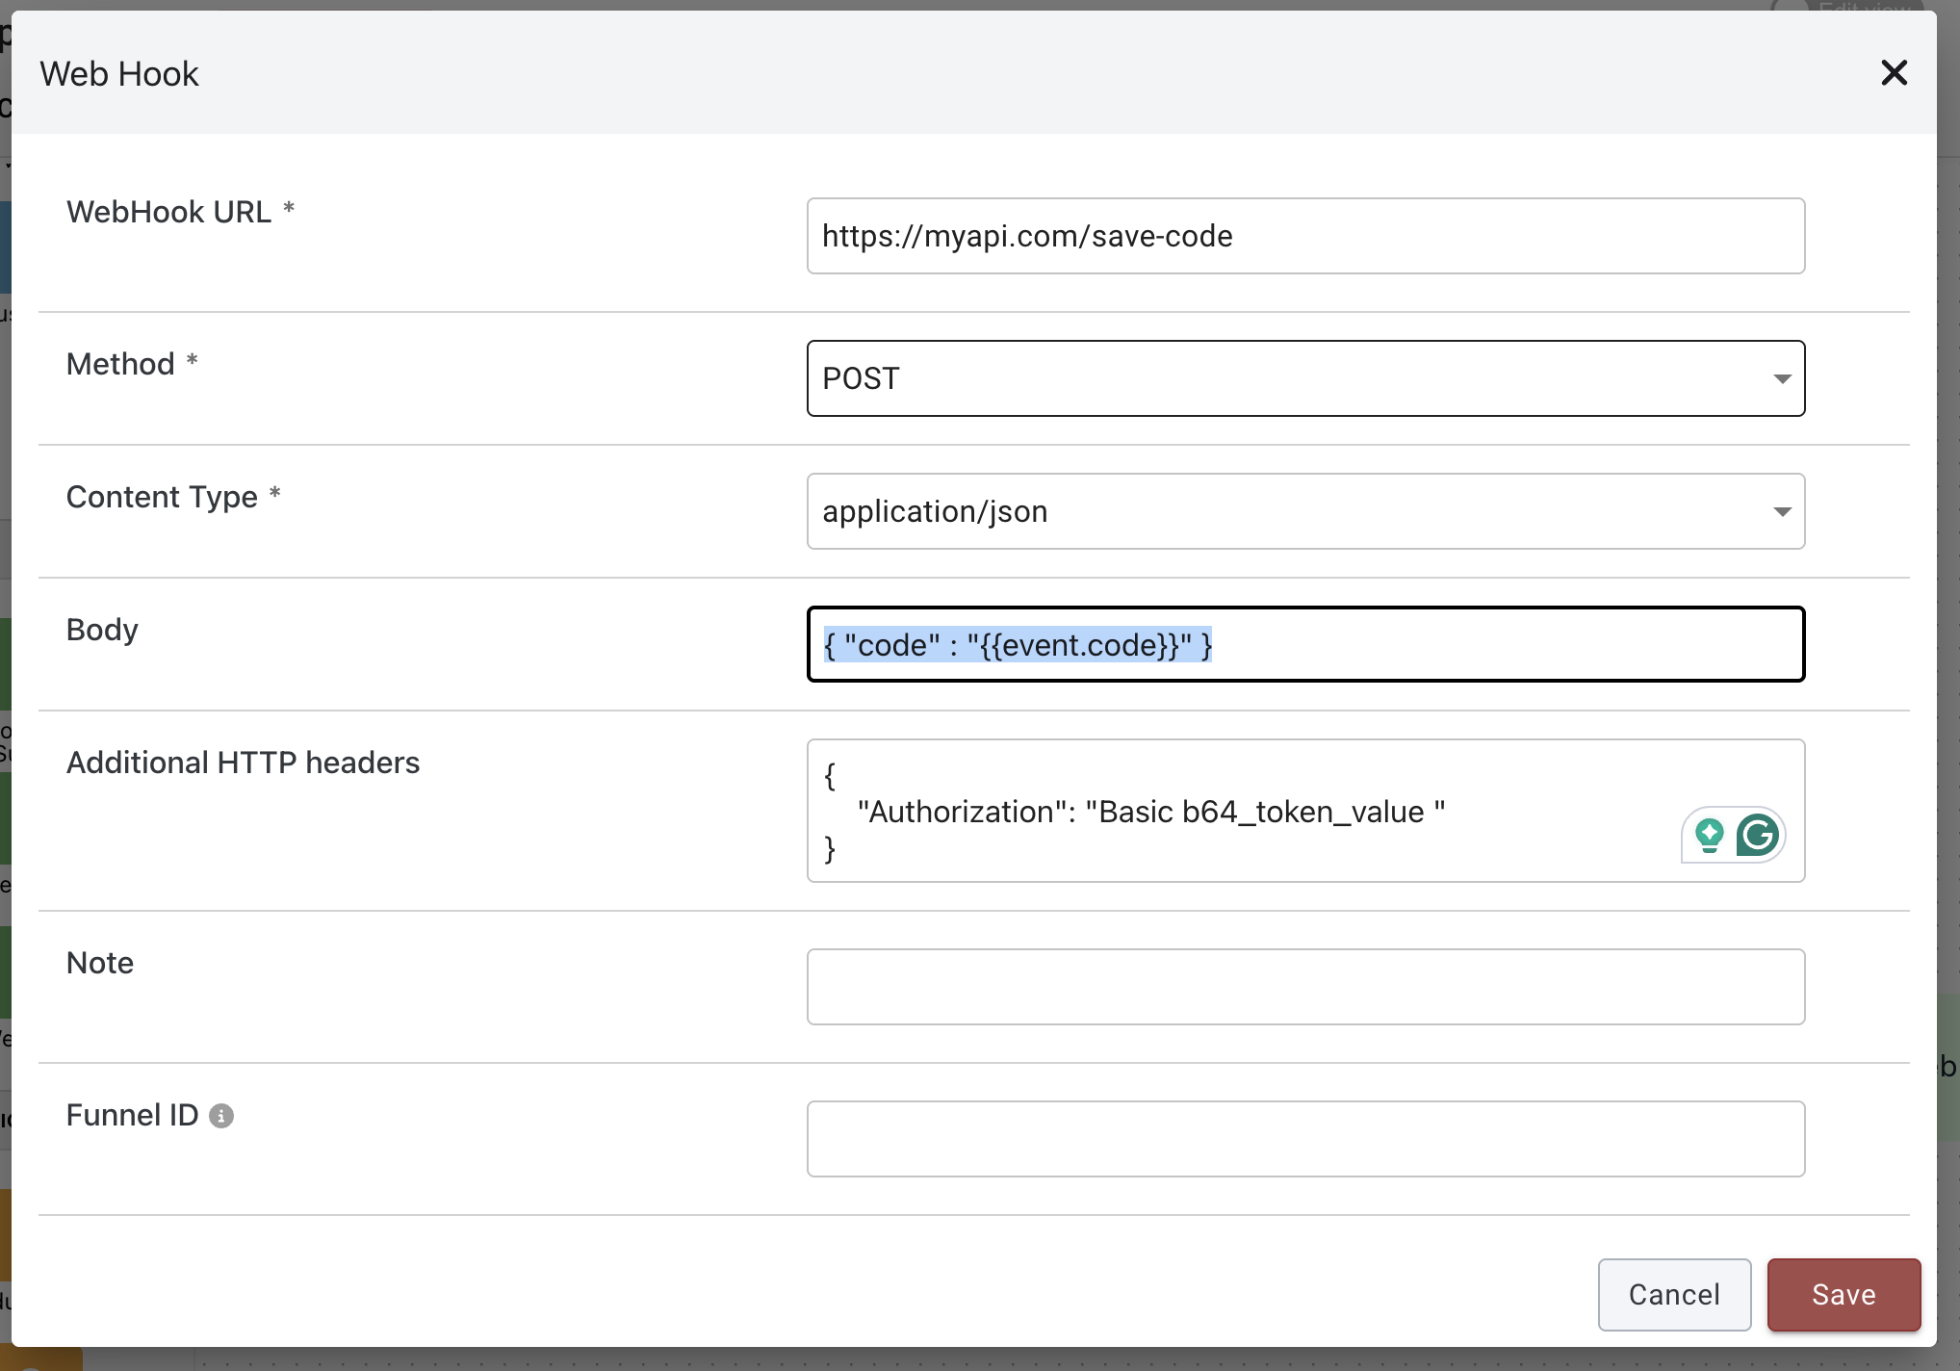The height and width of the screenshot is (1371, 1960).
Task: Expand the Content Type application/json dropdown
Action: tap(1304, 511)
